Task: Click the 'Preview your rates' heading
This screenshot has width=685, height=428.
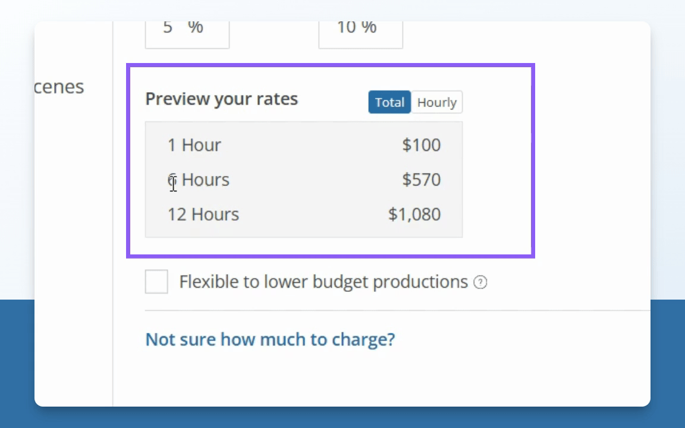Action: (221, 99)
